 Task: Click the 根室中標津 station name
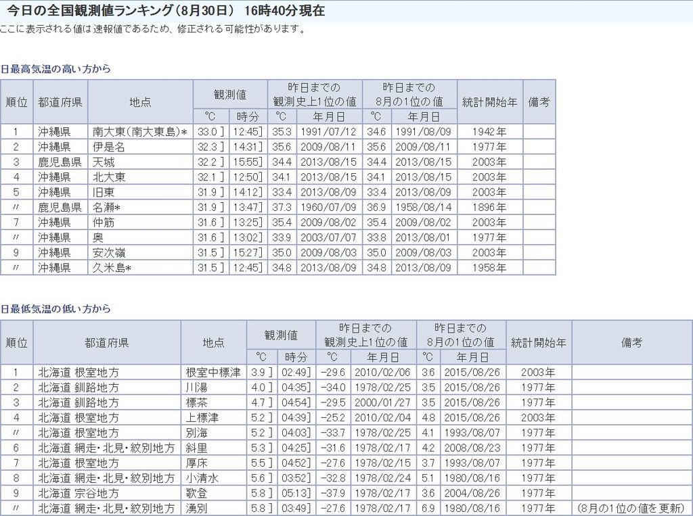tap(213, 373)
